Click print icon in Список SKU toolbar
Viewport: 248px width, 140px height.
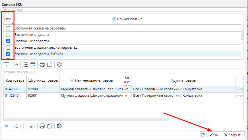[x=42, y=64]
